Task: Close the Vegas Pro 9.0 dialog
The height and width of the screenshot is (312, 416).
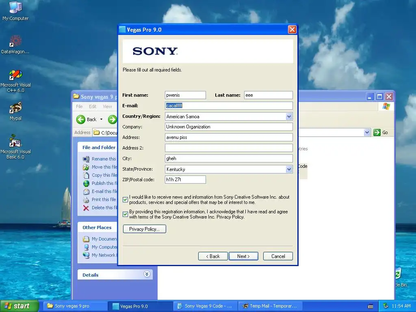Action: click(x=292, y=29)
